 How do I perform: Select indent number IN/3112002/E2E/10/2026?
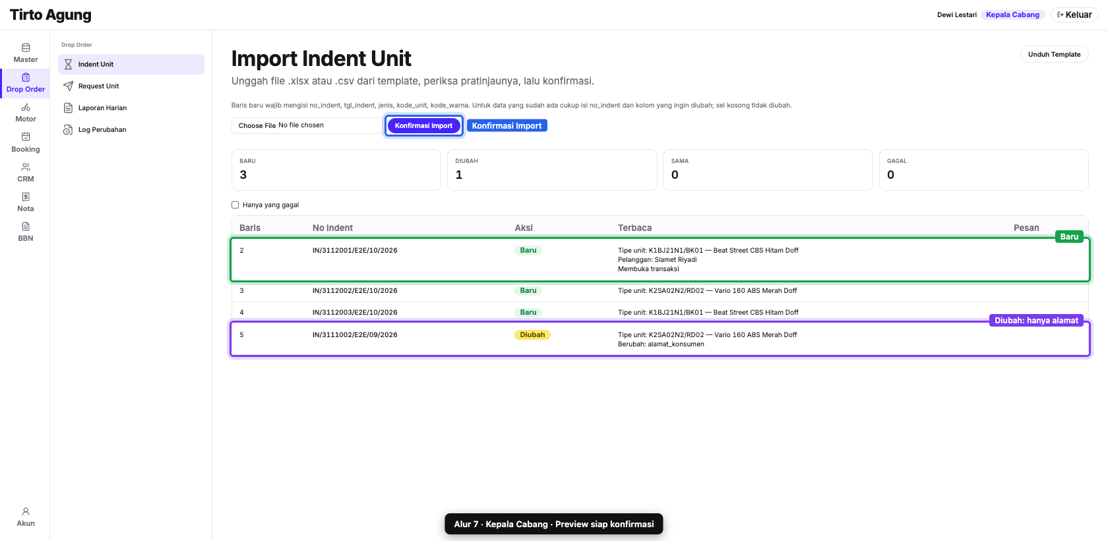point(355,291)
